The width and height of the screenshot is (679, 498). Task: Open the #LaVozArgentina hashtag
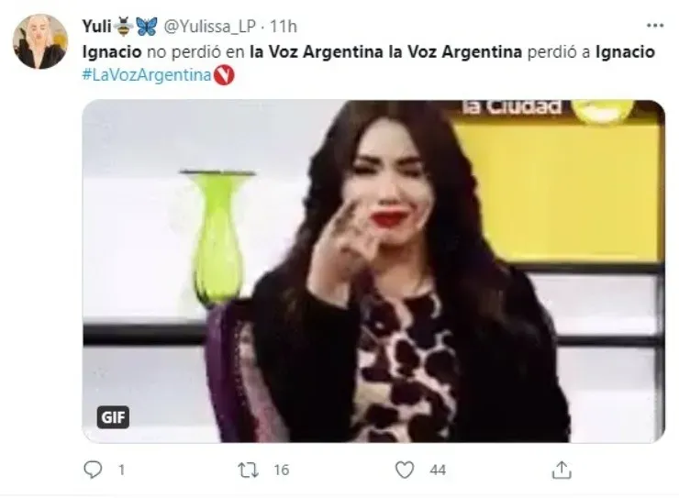pyautogui.click(x=147, y=74)
